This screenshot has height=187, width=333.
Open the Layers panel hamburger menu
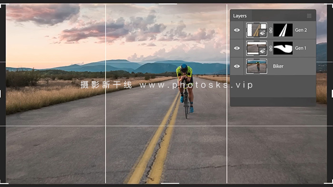pos(309,16)
